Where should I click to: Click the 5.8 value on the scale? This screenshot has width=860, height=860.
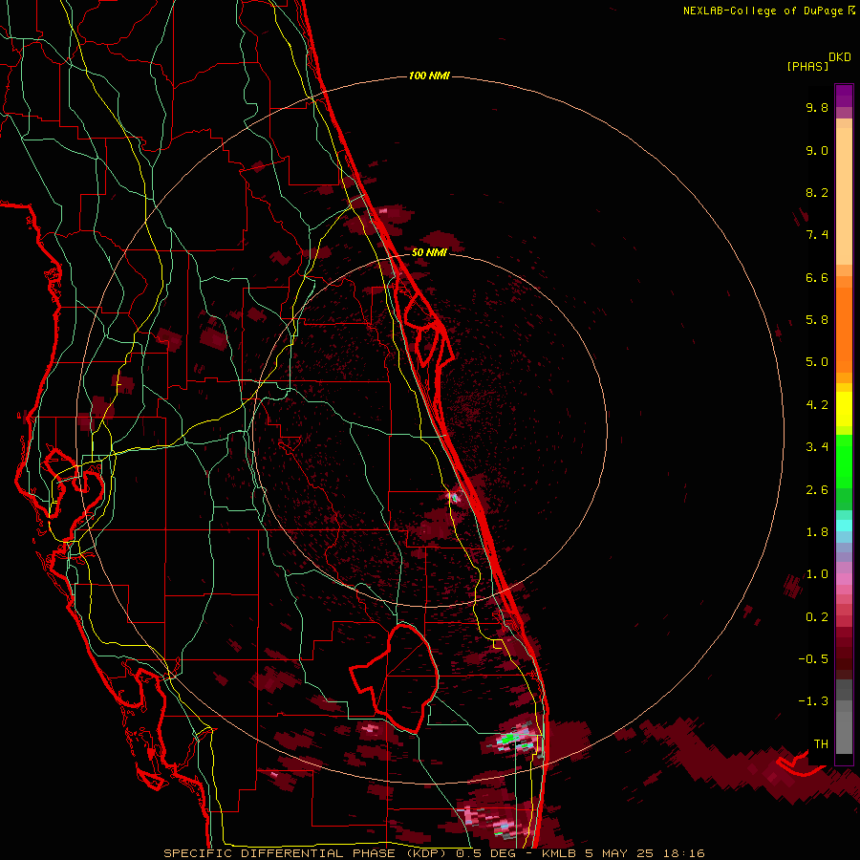click(x=817, y=320)
